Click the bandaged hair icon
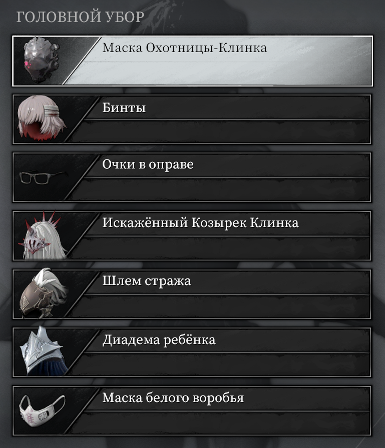Viewport: 385px width, 448px height. [42, 118]
